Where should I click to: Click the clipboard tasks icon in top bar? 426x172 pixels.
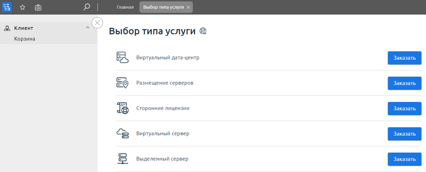(x=38, y=7)
